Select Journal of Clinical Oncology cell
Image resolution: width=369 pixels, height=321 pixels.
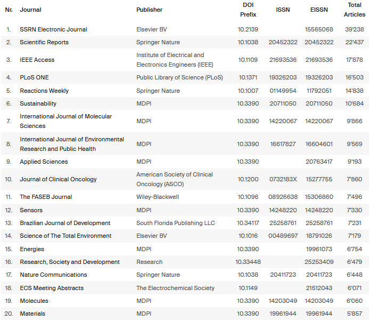pos(58,179)
